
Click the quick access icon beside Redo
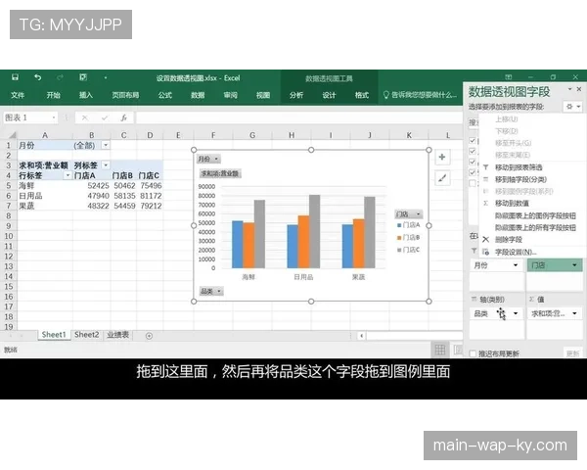(x=83, y=77)
